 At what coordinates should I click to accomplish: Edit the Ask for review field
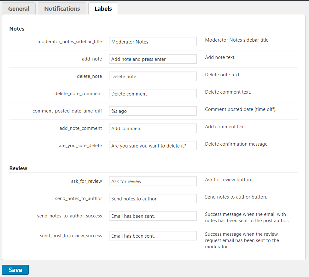click(x=153, y=181)
